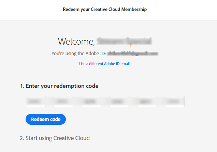Click the word Membership in page header
The image size is (217, 152).
click(x=134, y=10)
